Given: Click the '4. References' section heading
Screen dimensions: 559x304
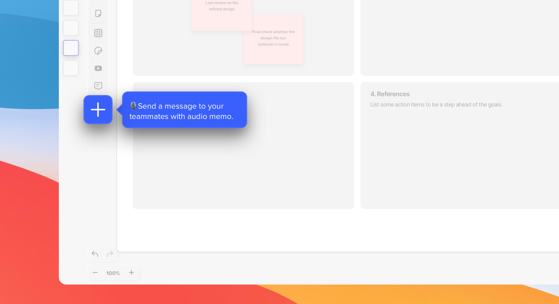Looking at the screenshot, I should [390, 94].
